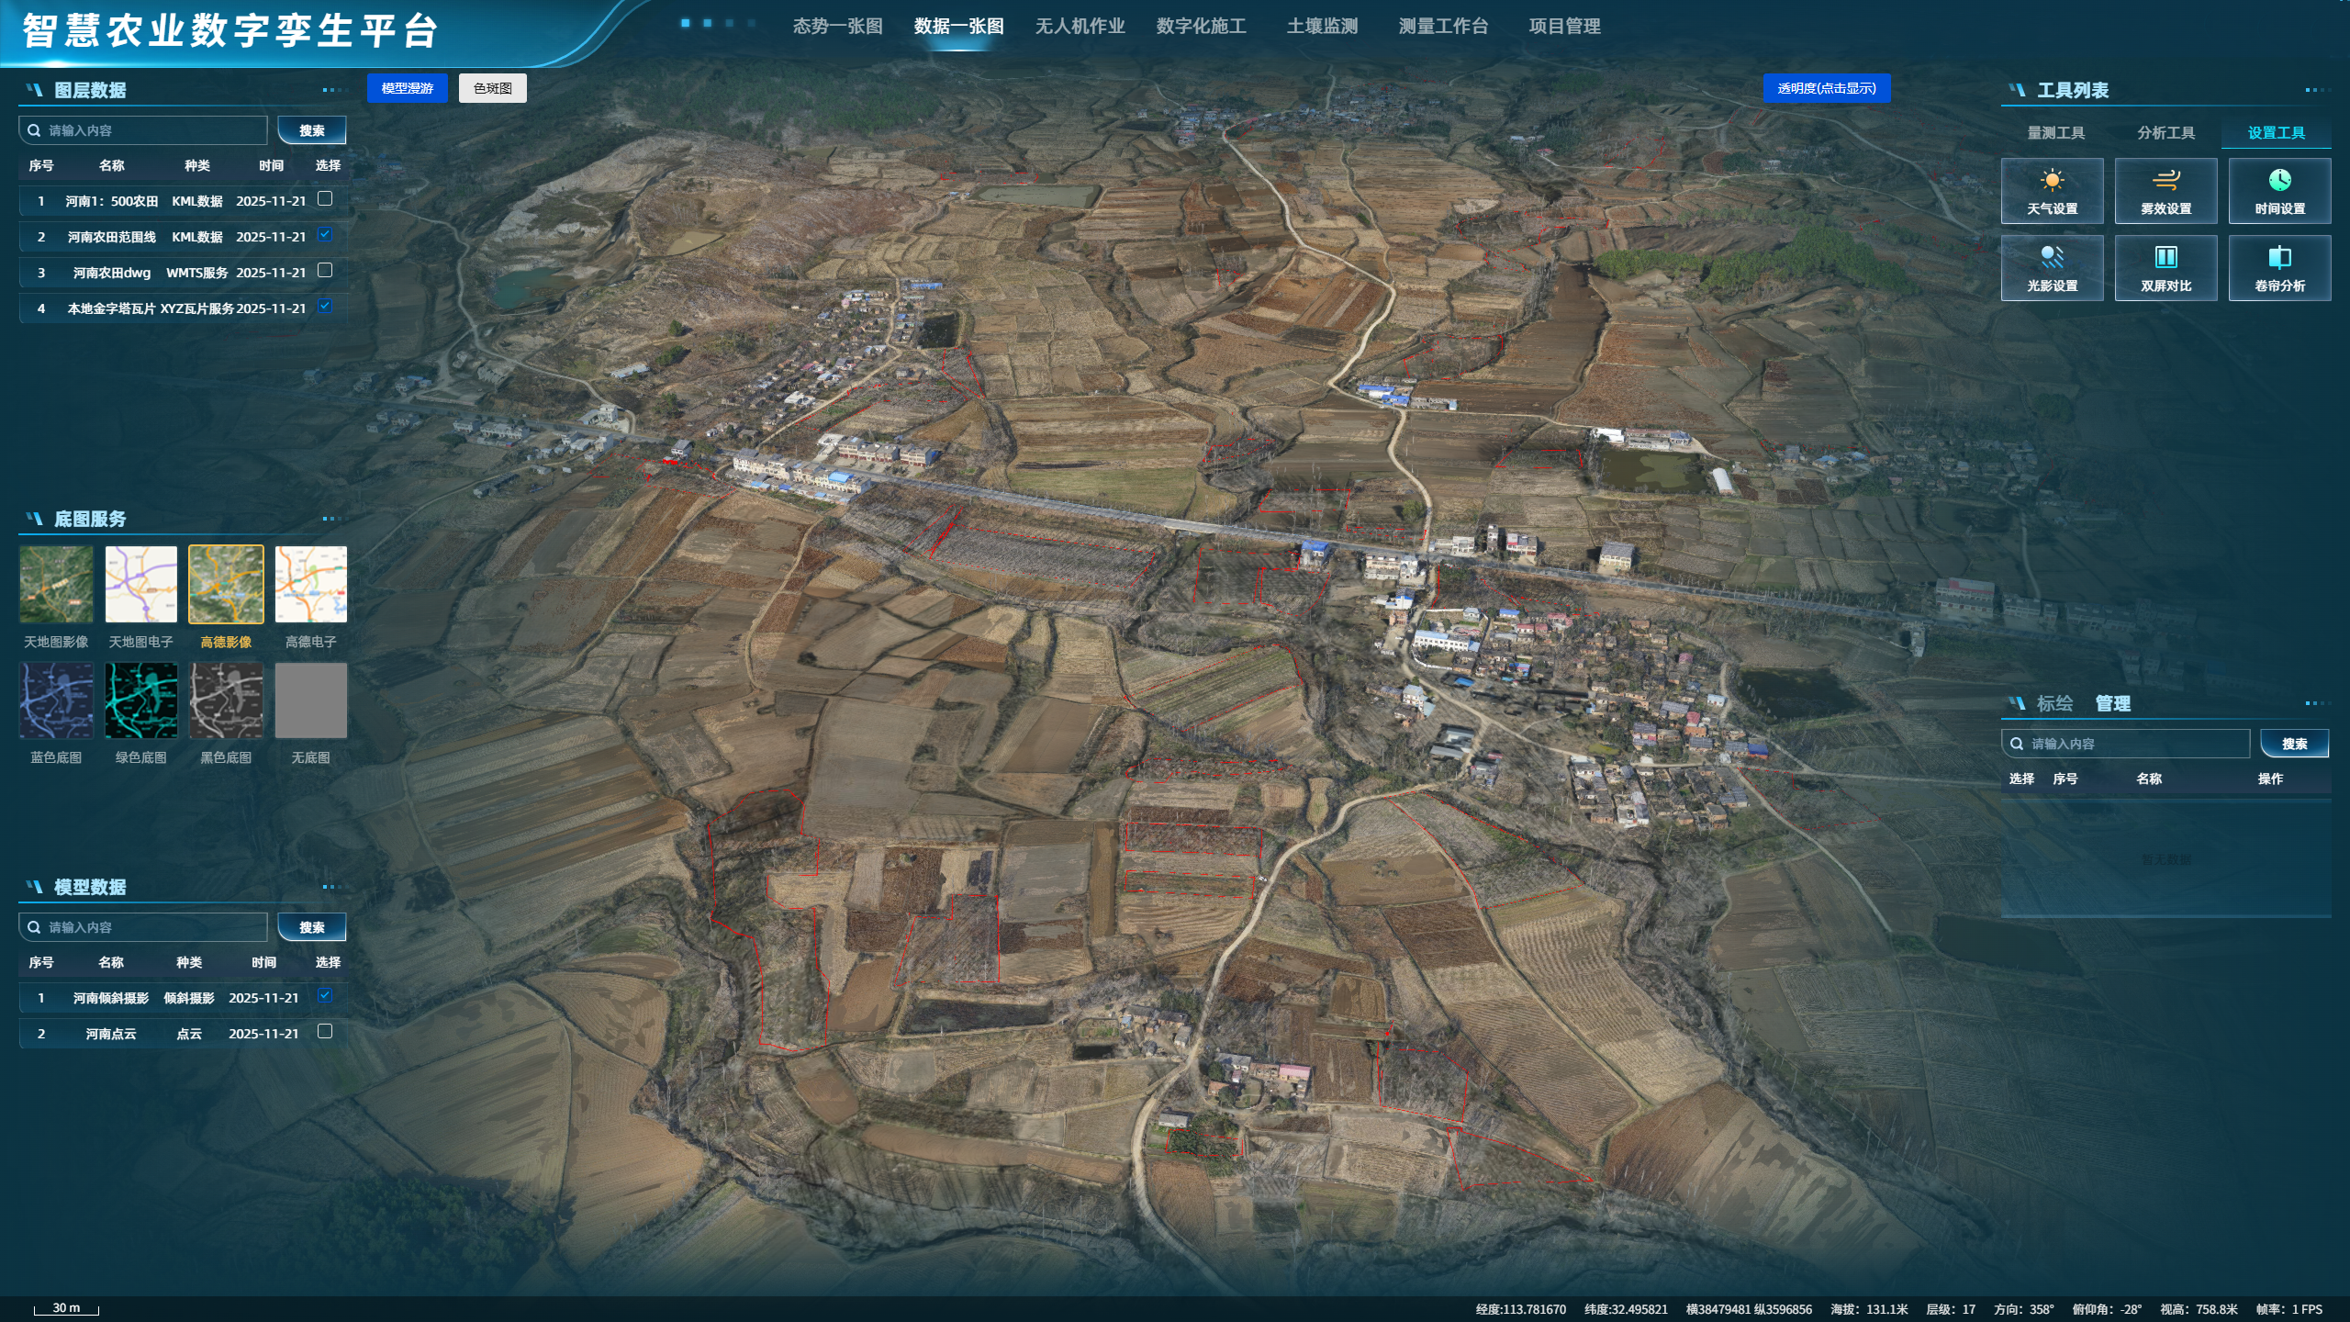Open 无人机作业 navigation tab

1080,26
